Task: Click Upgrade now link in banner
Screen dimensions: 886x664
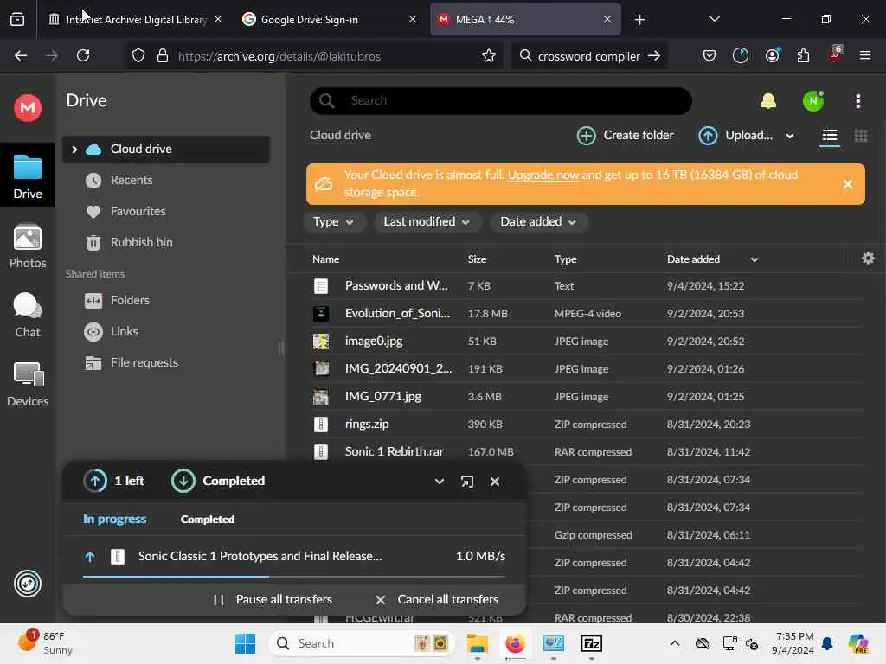Action: (x=543, y=175)
